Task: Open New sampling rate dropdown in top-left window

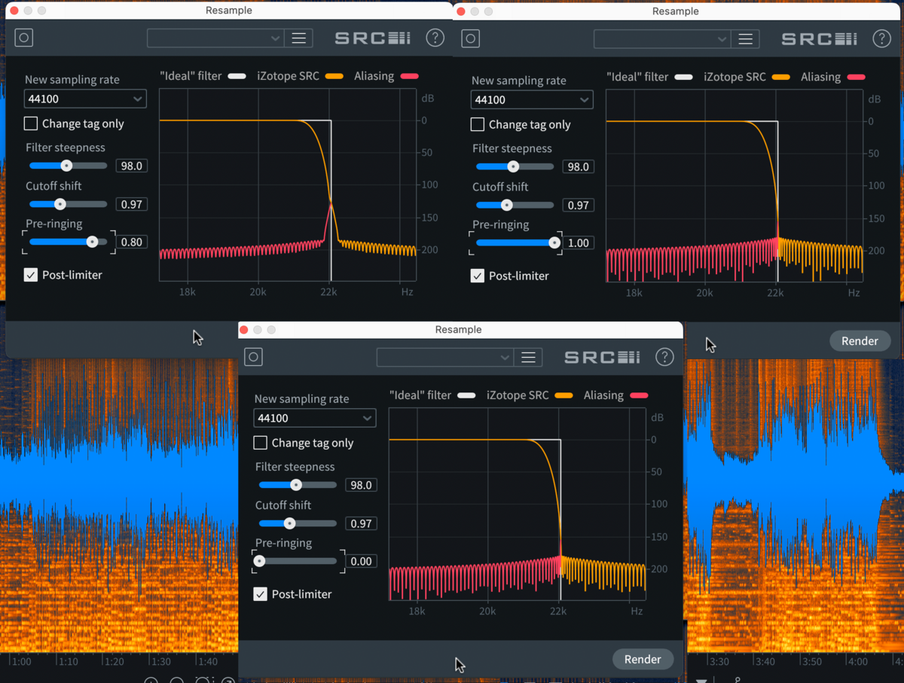Action: tap(85, 99)
